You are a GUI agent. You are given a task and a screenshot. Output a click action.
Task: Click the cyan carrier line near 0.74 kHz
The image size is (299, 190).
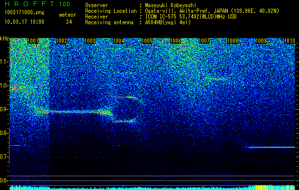(271, 147)
